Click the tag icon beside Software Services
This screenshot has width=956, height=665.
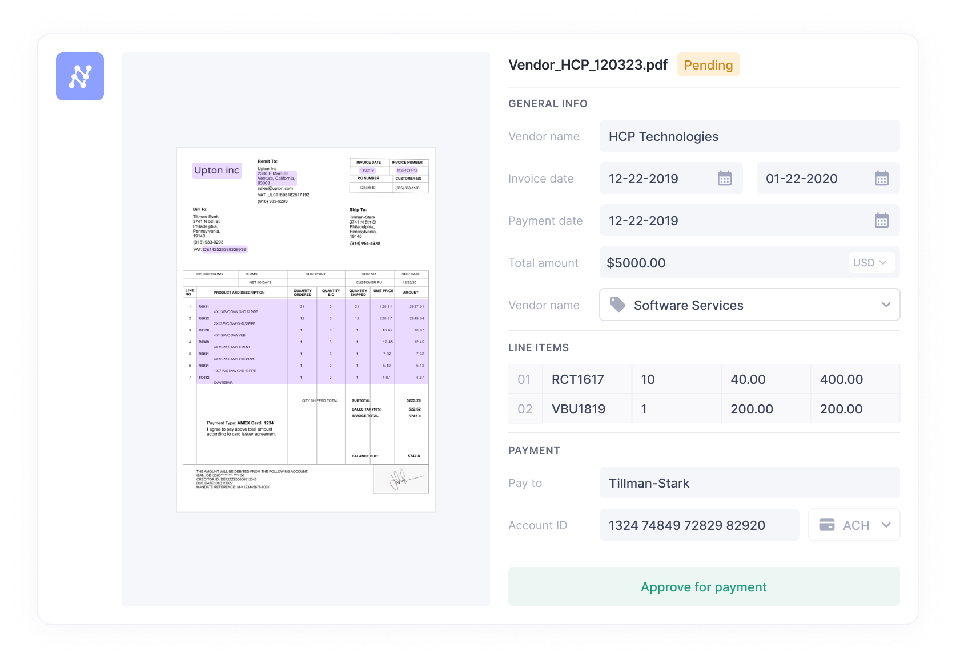pos(618,305)
